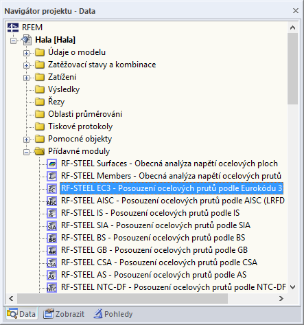
Task: Expand the Zatížení node
Action: click(x=26, y=78)
